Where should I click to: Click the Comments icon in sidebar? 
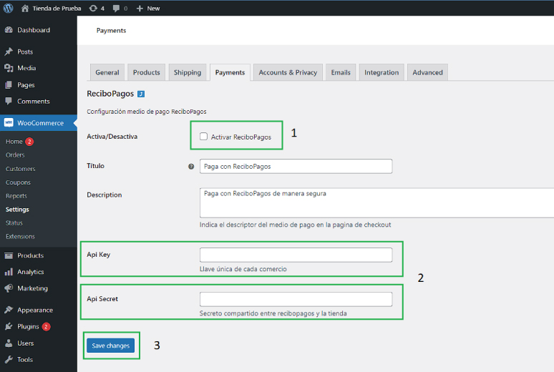click(9, 101)
